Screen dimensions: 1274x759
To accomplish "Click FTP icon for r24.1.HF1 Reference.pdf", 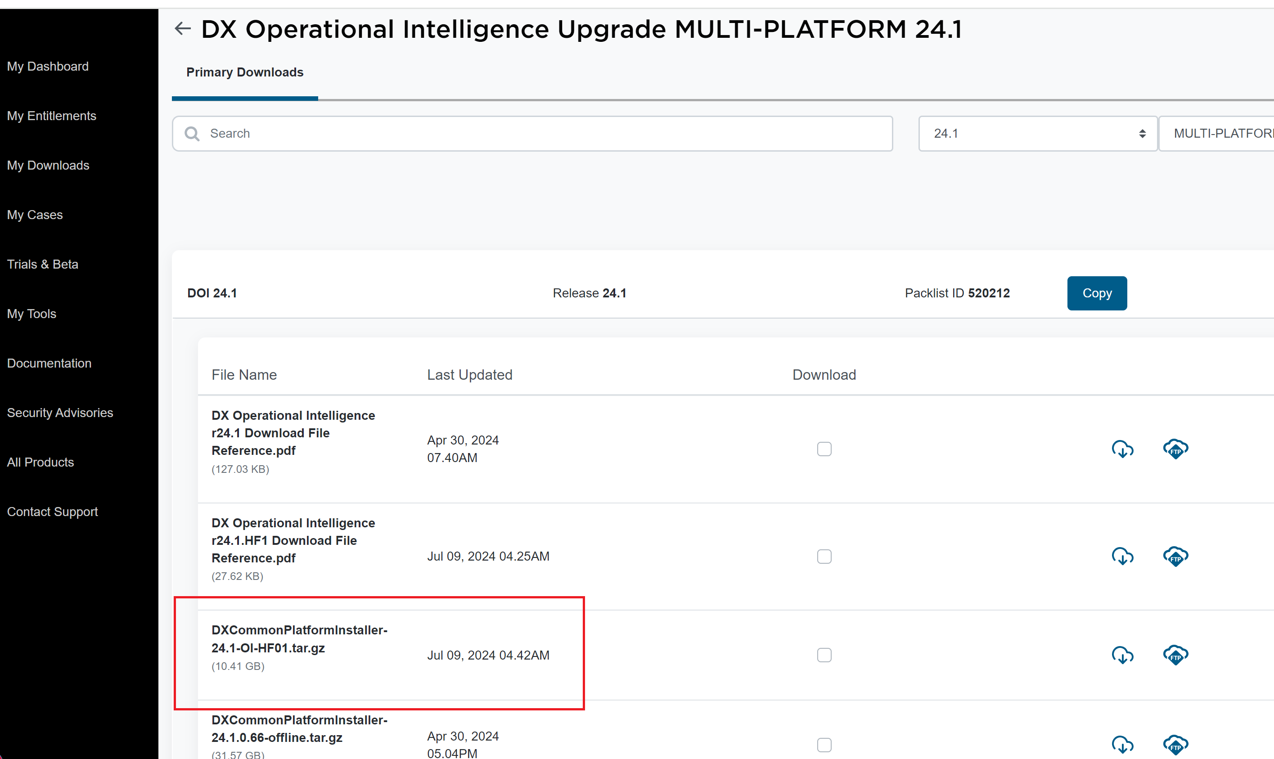I will point(1175,556).
